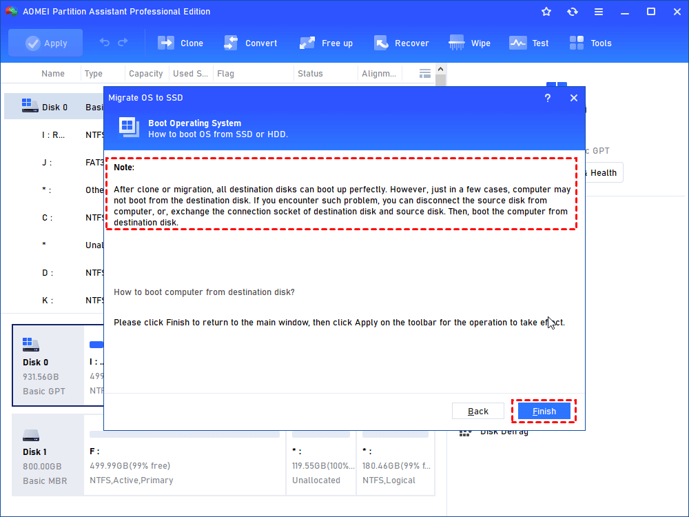Open the Tools menu
Viewport: 689px width, 517px height.
pos(590,43)
